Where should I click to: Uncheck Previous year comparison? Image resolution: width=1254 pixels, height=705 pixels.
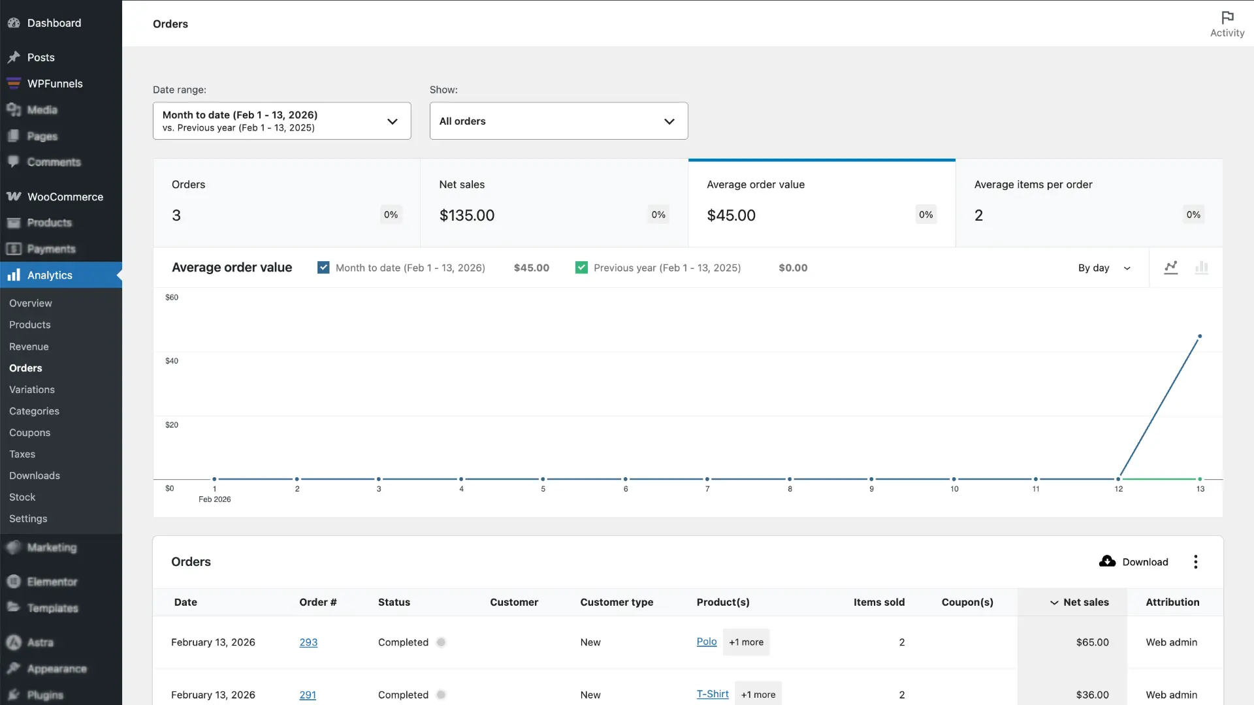(581, 267)
